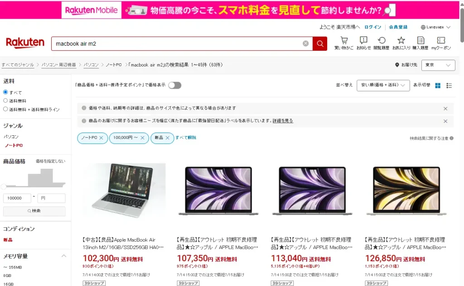Click 新品 under コンディション

click(x=8, y=240)
